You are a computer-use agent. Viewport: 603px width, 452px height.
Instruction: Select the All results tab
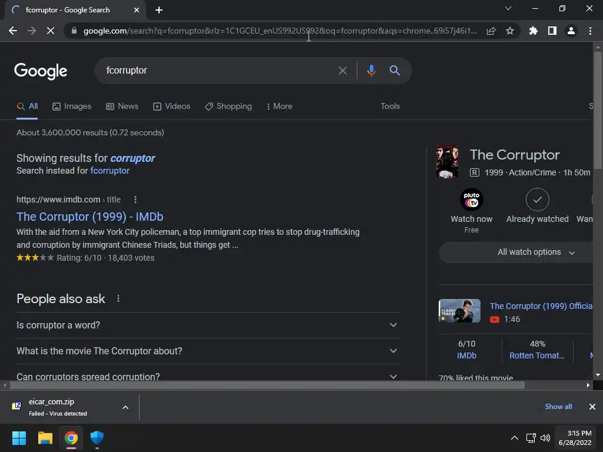[27, 107]
